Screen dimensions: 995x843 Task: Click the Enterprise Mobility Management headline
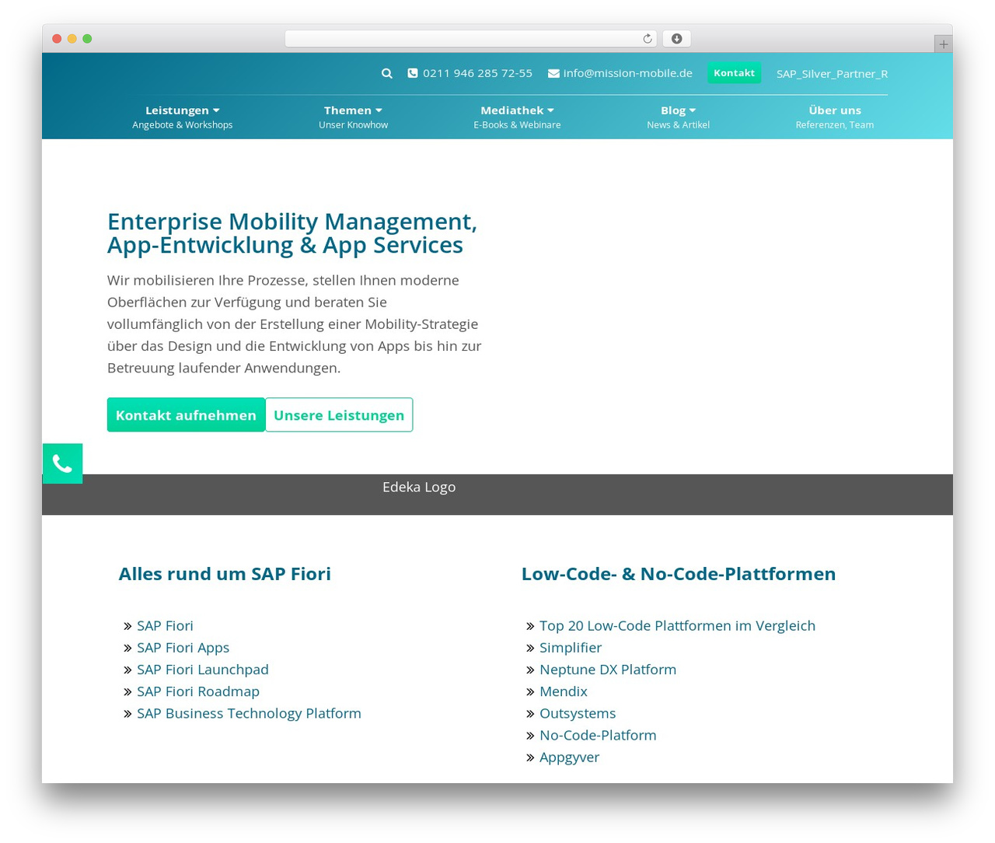[x=292, y=233]
